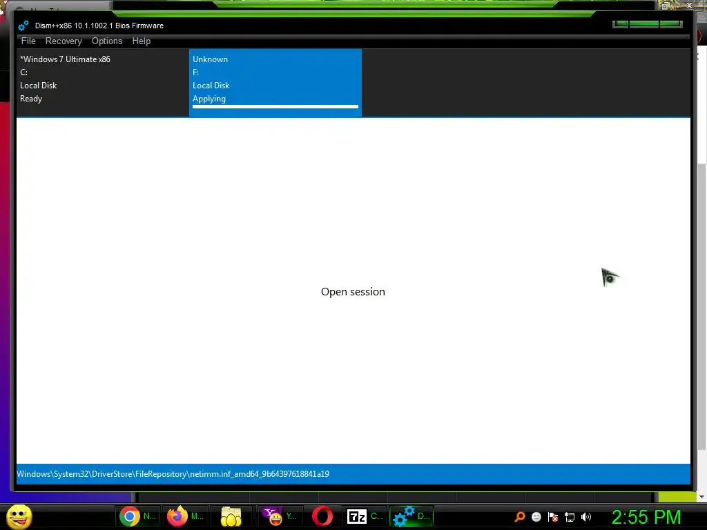Open Action Center flag tray icon
Viewport: 707px width, 530px height.
coord(553,517)
